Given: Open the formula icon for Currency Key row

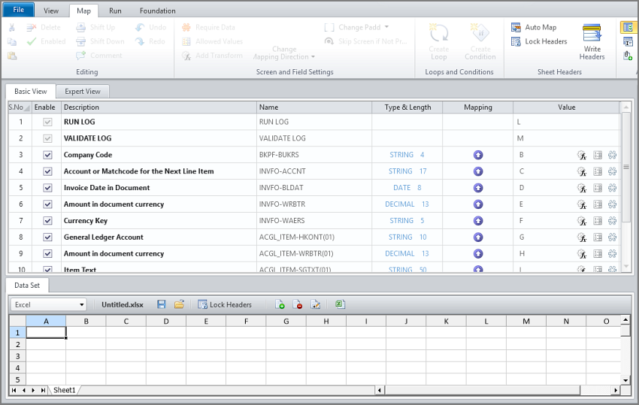Looking at the screenshot, I should pyautogui.click(x=581, y=221).
